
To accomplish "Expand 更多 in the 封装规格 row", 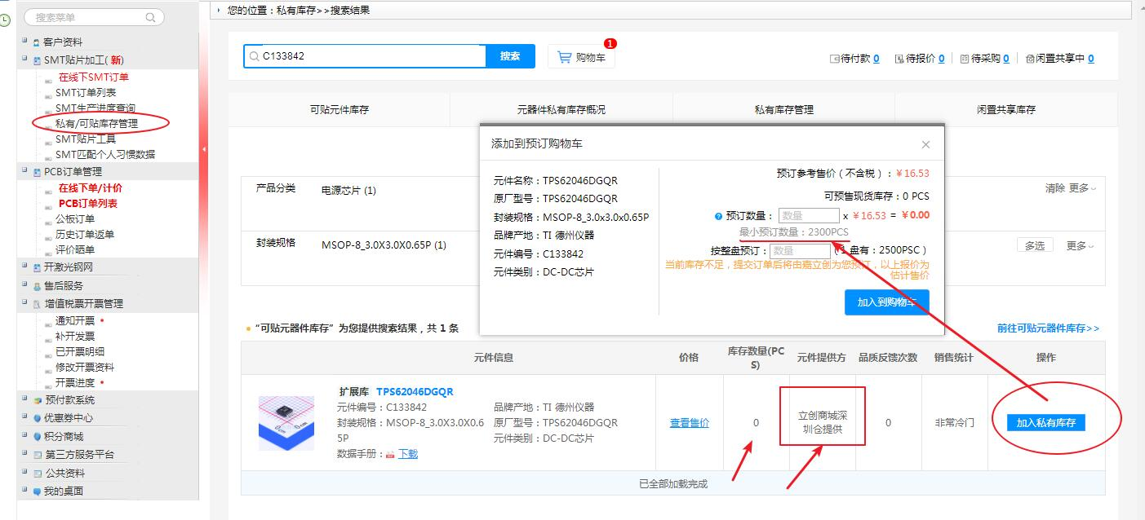I will 1081,245.
